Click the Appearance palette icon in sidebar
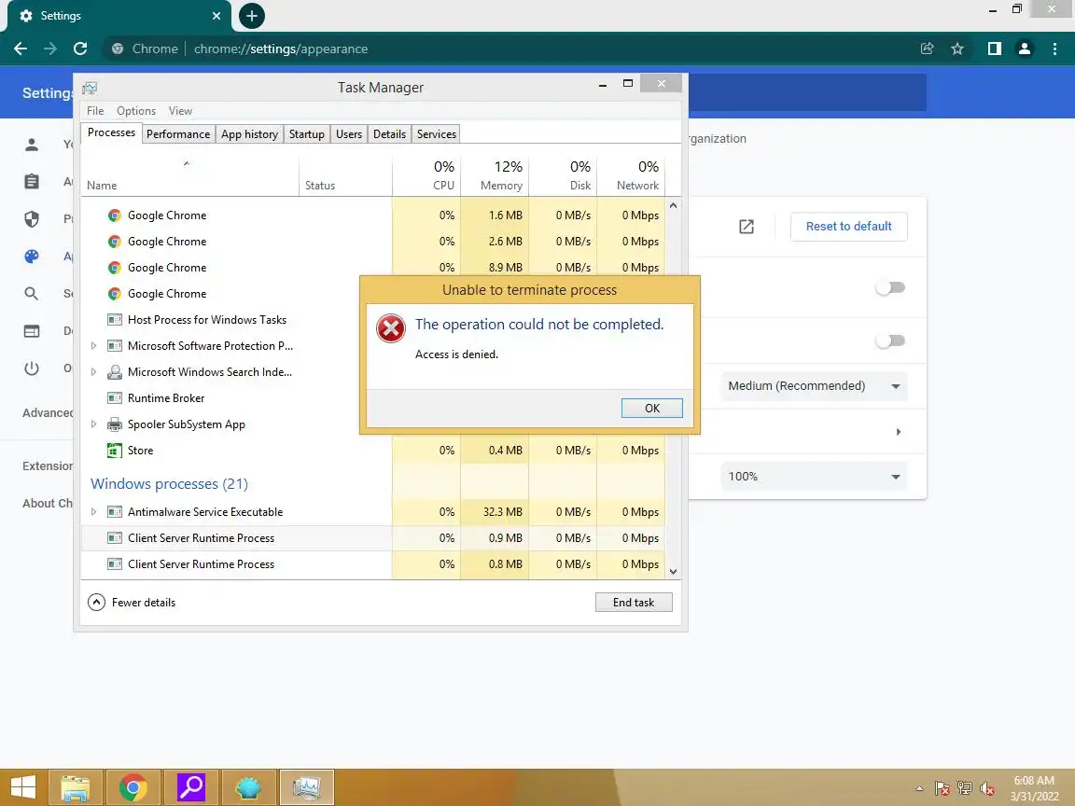Viewport: 1075px width, 806px height. point(32,257)
